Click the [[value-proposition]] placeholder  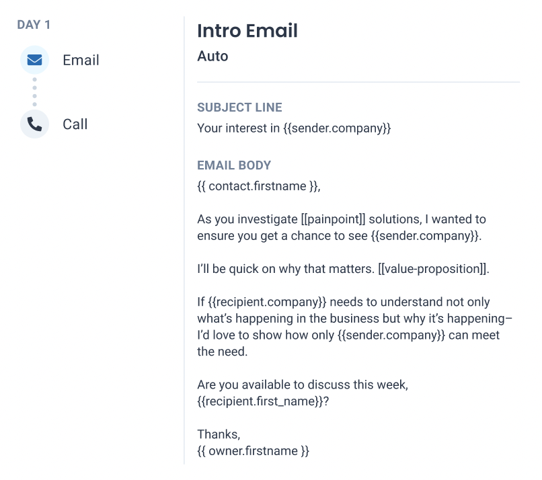[432, 269]
